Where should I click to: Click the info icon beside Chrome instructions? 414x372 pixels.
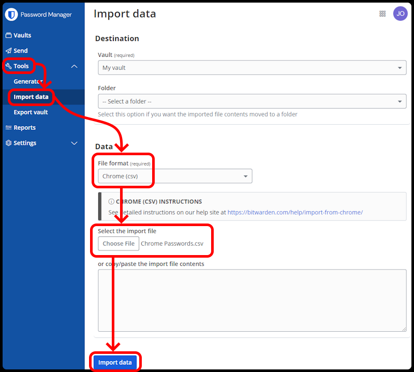(111, 202)
